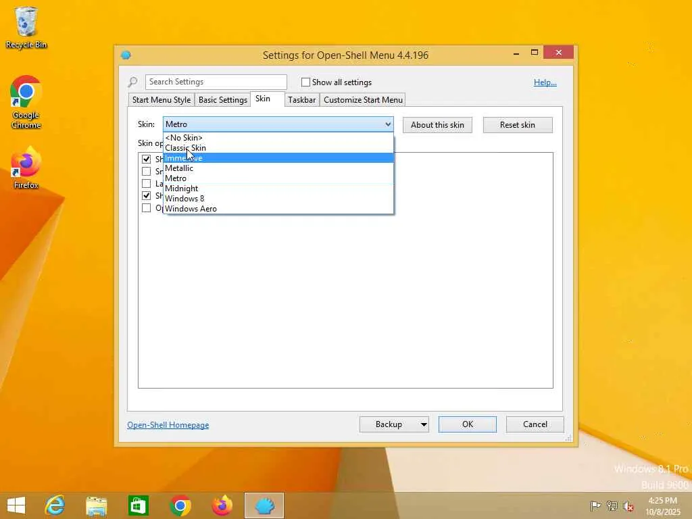Select the Firefox desktop shortcut
Screen dimensions: 692x519
(x=26, y=168)
